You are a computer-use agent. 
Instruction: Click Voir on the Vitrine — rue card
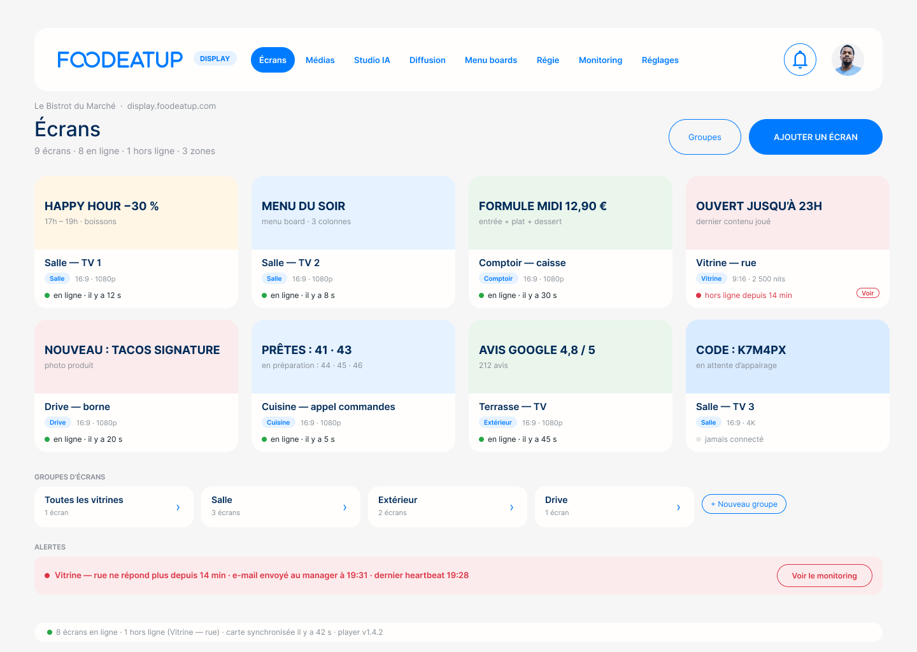[868, 293]
